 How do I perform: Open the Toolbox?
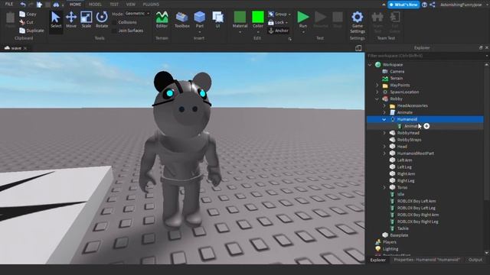pos(182,20)
